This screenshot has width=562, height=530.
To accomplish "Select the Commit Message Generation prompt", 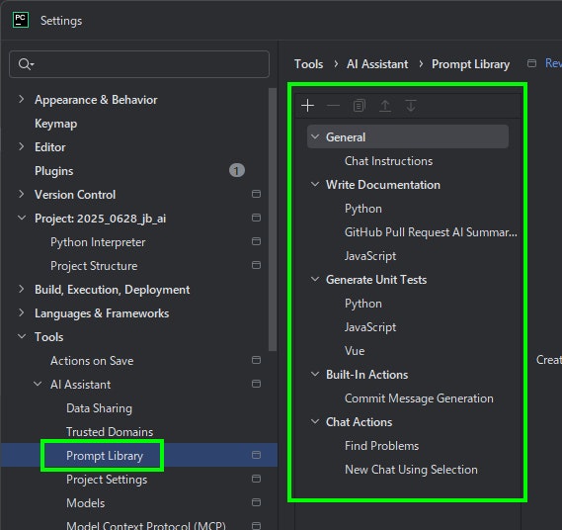I will pos(419,398).
